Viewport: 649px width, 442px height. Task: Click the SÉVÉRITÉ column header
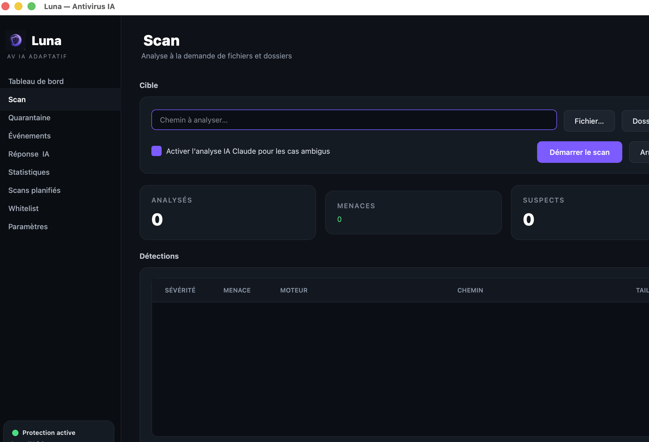pyautogui.click(x=180, y=290)
